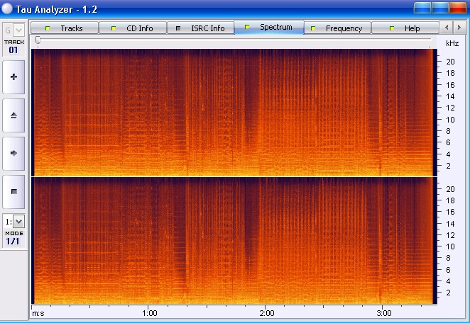
Task: Click the 1:00 mark on the timeline
Action: pos(150,313)
